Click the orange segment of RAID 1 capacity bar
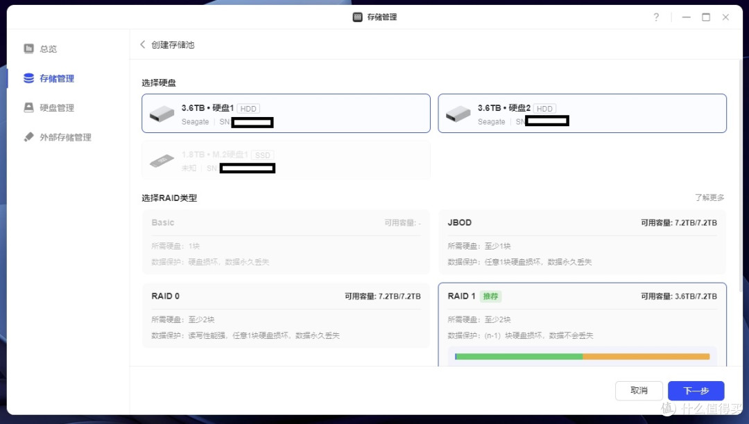The width and height of the screenshot is (749, 424). [x=646, y=356]
